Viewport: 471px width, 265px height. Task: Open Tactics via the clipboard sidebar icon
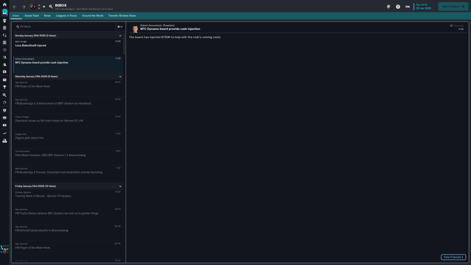5,28
